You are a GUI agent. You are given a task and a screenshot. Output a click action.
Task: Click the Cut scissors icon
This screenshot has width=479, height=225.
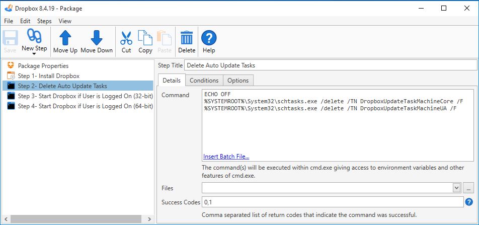point(126,38)
